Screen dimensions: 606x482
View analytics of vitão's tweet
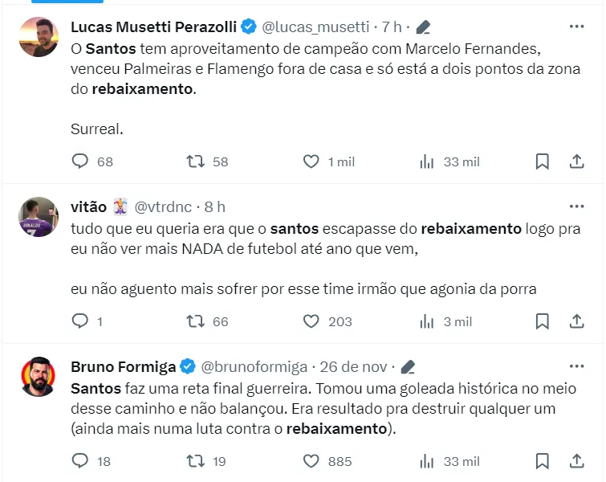(427, 321)
